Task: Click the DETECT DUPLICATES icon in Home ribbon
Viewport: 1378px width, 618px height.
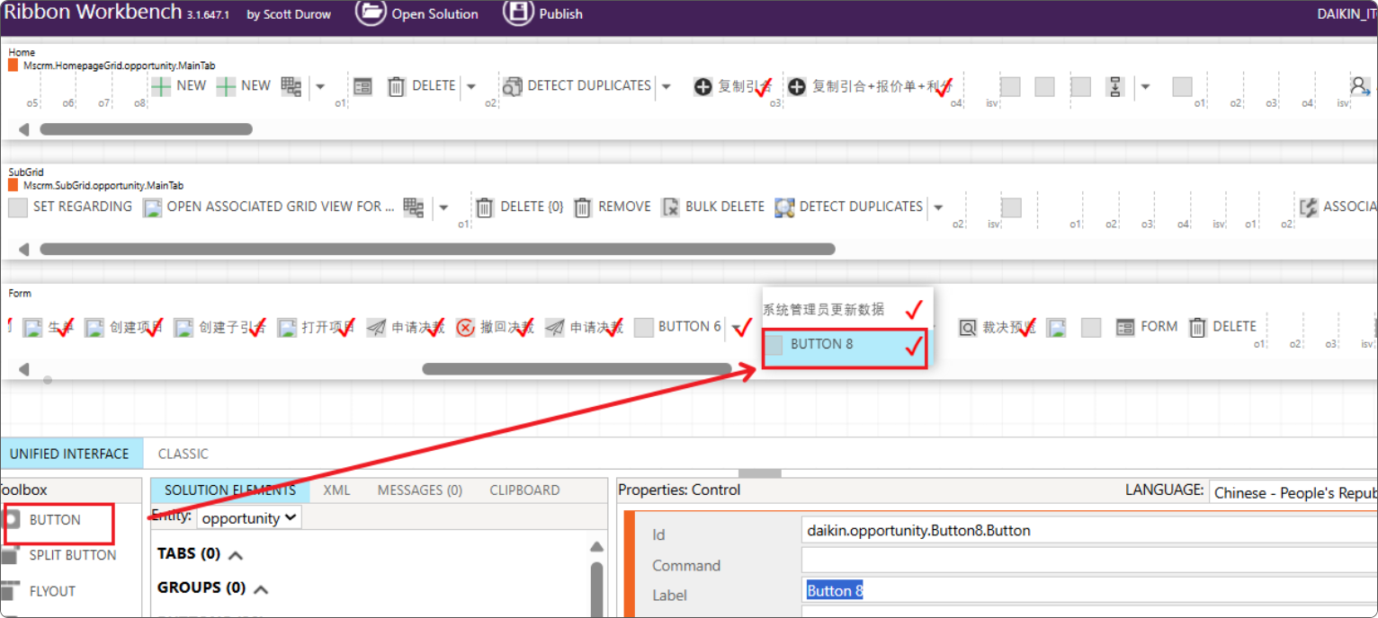Action: click(x=512, y=86)
